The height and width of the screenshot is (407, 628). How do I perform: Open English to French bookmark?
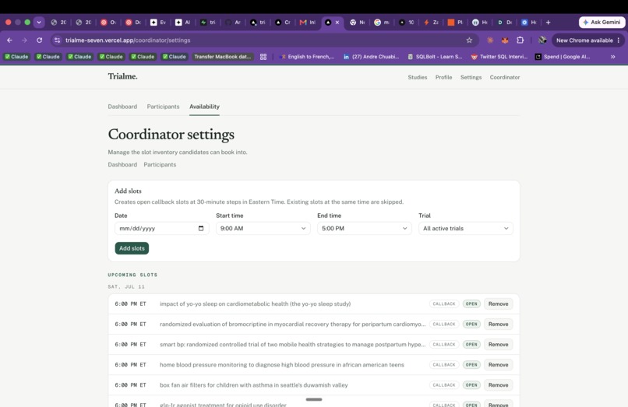tap(307, 57)
